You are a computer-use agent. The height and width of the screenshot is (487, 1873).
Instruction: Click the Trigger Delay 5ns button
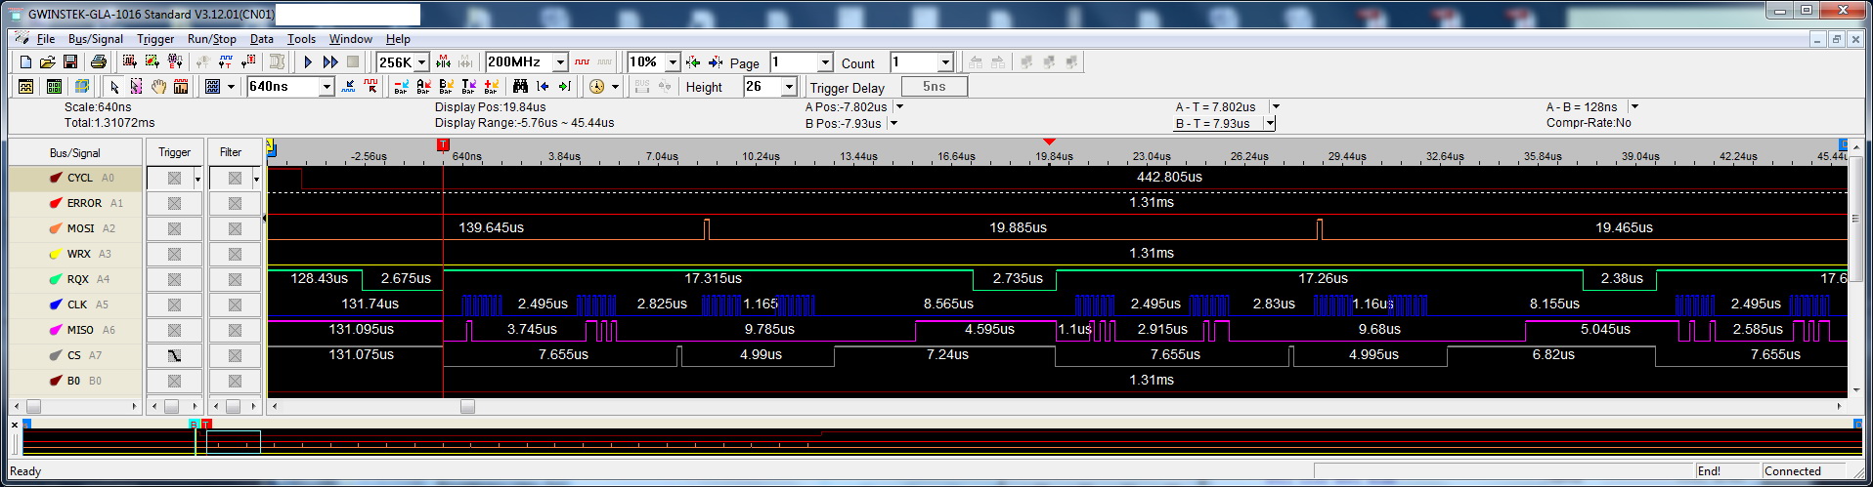click(934, 87)
